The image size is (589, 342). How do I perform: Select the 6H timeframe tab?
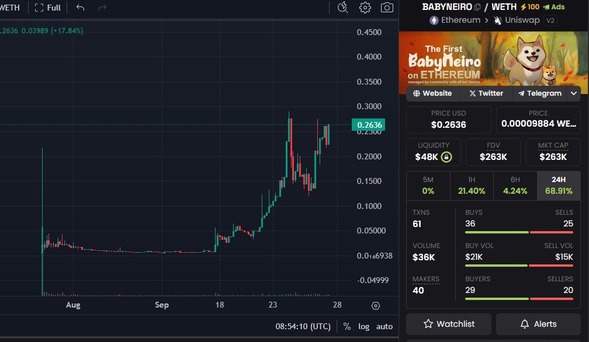pos(515,186)
